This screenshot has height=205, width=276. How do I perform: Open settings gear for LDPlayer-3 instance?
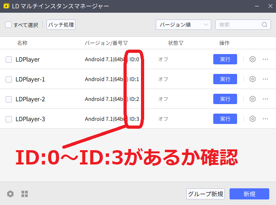[252, 119]
